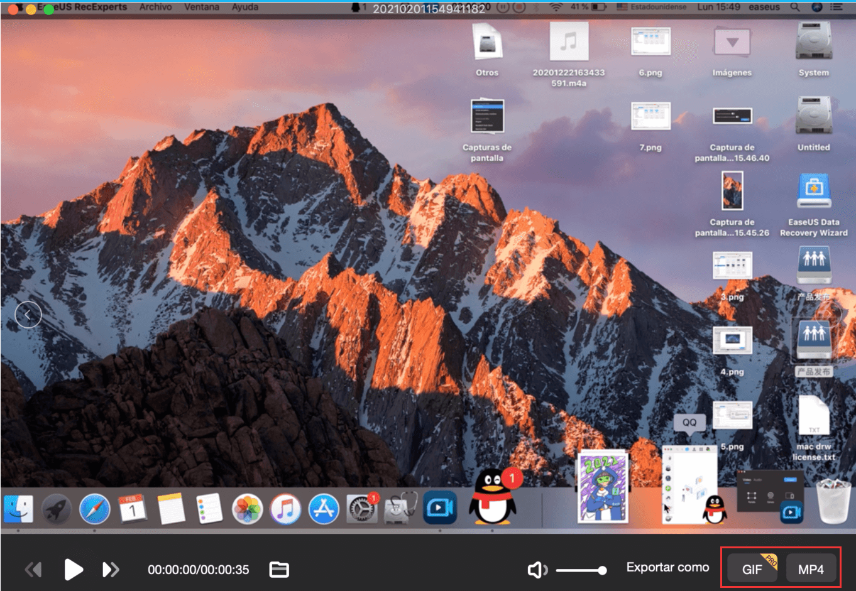This screenshot has height=591, width=856.
Task: Click the Spotlight search icon in menu bar
Action: tap(795, 7)
